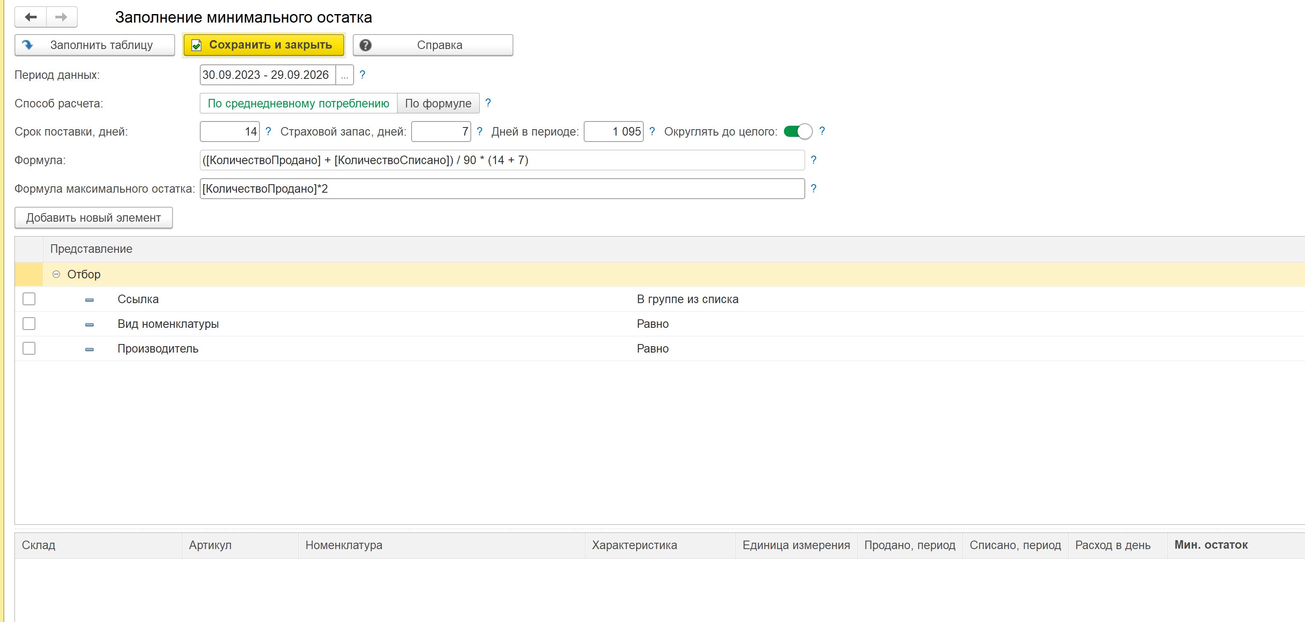Go forward using the right arrow
This screenshot has height=622, width=1305.
pos(61,17)
